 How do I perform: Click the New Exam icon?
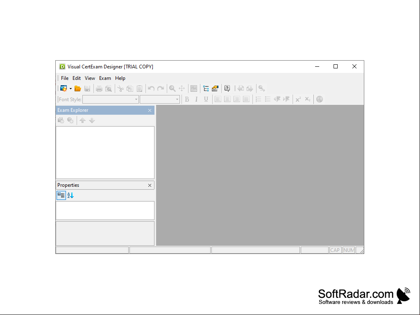[64, 88]
